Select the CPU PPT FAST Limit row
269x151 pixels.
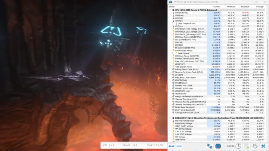(x=216, y=86)
